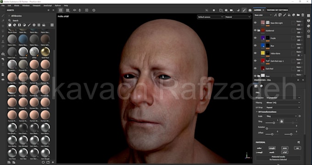Screen dimensions: 312x165
Task: Expand the UV Wrap Repeat dropdown
Action: click(283, 107)
